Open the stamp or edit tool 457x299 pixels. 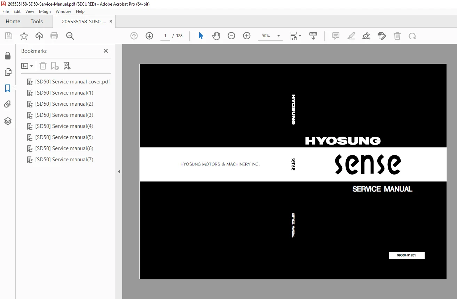[382, 36]
